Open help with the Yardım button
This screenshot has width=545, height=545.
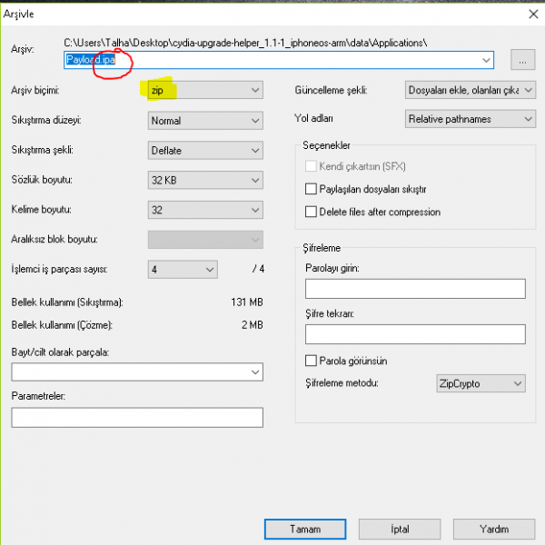coord(493,528)
